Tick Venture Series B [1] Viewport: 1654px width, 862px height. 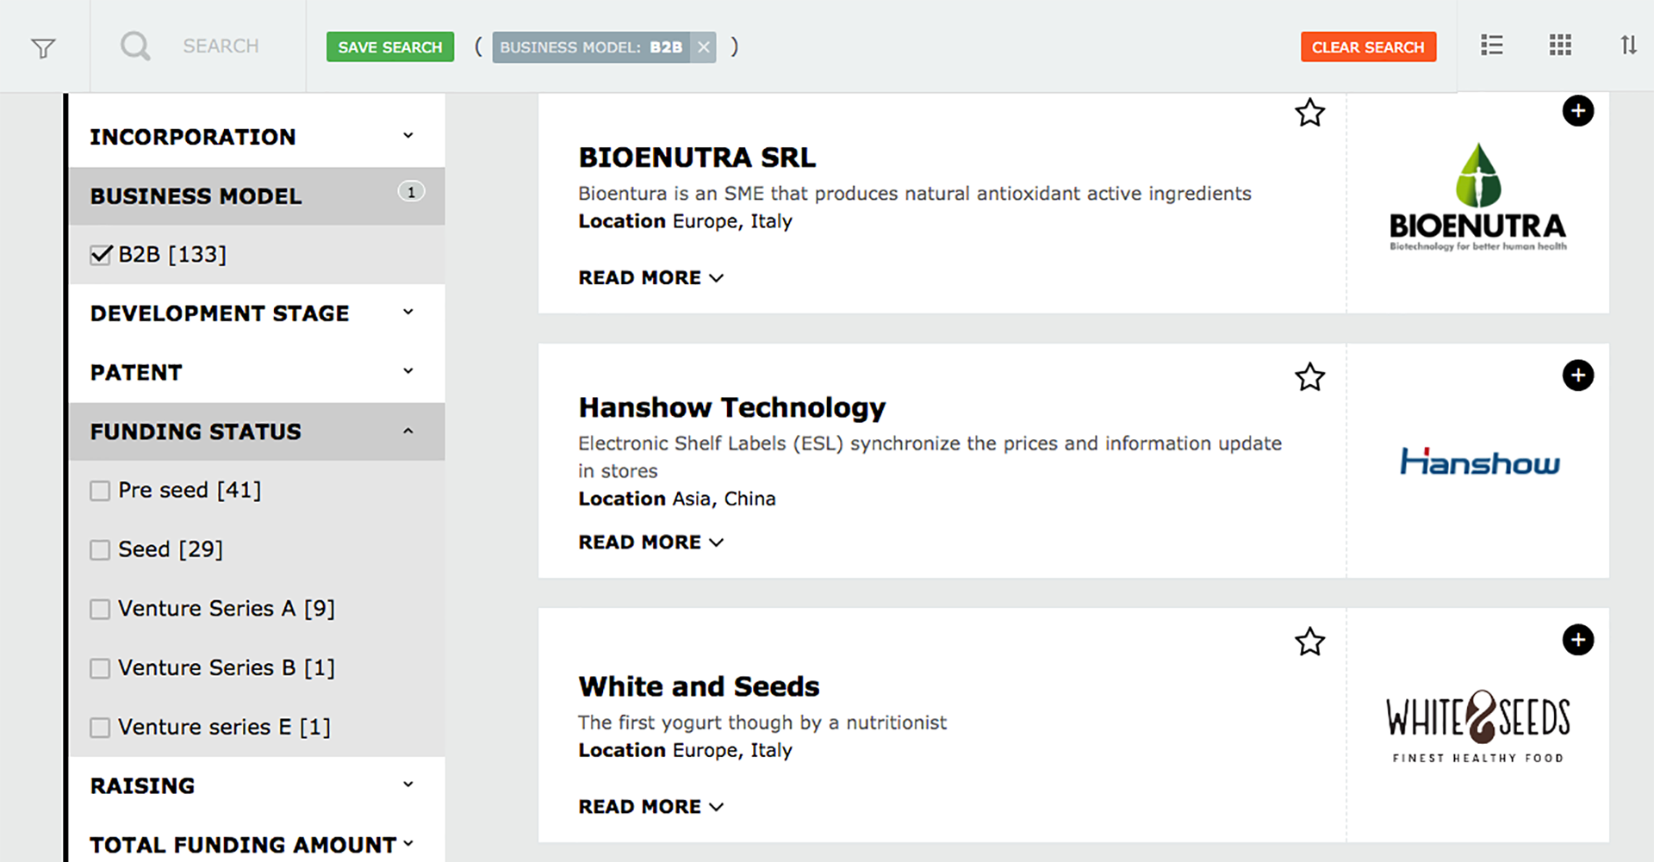pos(100,668)
